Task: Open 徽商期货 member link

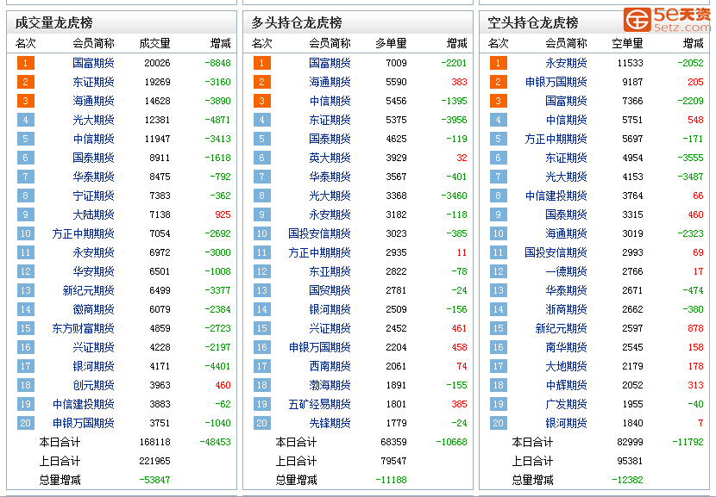Action: coord(93,309)
